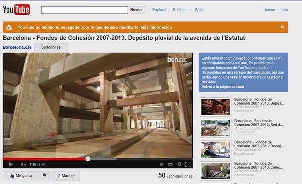Screen dimensions: 302x184
Task: Click the Suscribirse button
Action: click(x=51, y=47)
